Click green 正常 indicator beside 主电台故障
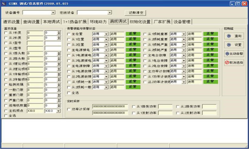The height and width of the screenshot is (149, 249). (210, 55)
